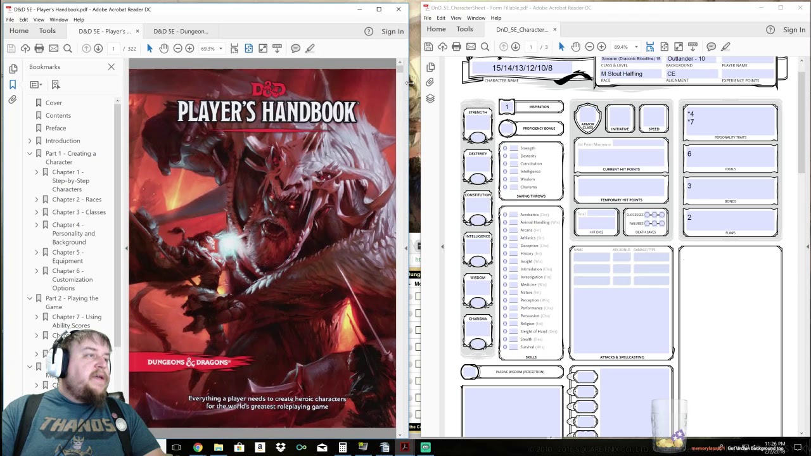
Task: Switch to D&D 5E - Dungeon... document tab
Action: pos(181,31)
